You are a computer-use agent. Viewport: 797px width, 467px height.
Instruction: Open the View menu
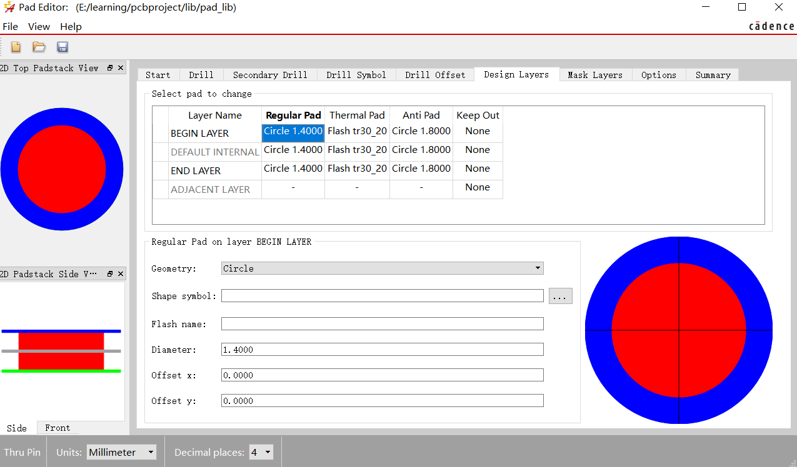coord(39,26)
